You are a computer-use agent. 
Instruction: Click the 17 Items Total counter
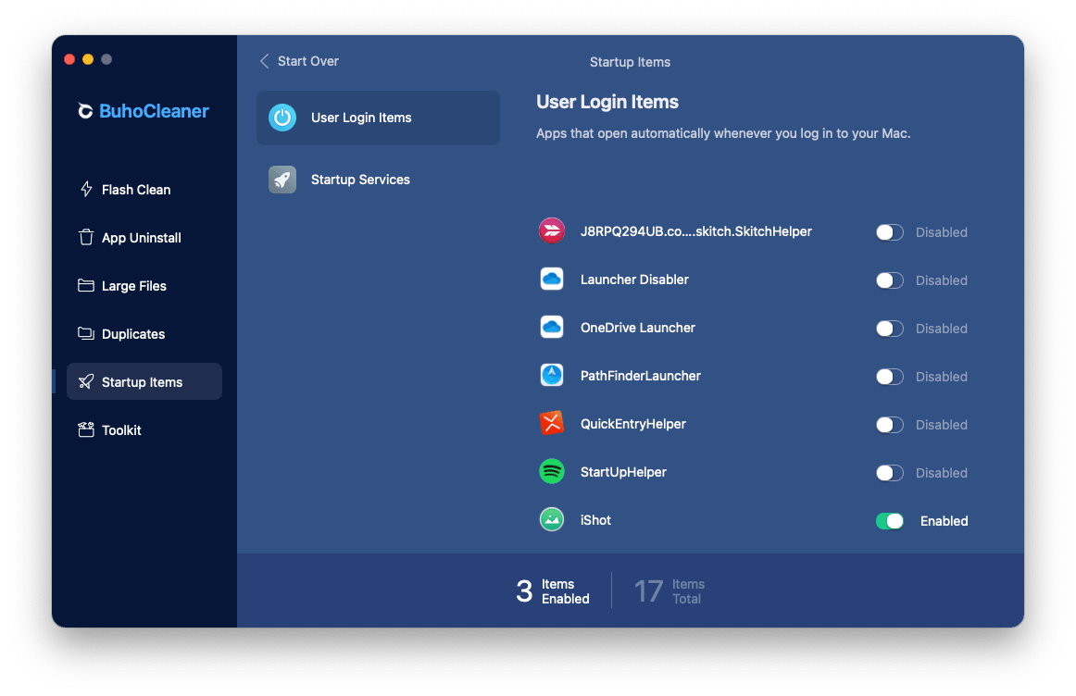(x=669, y=591)
